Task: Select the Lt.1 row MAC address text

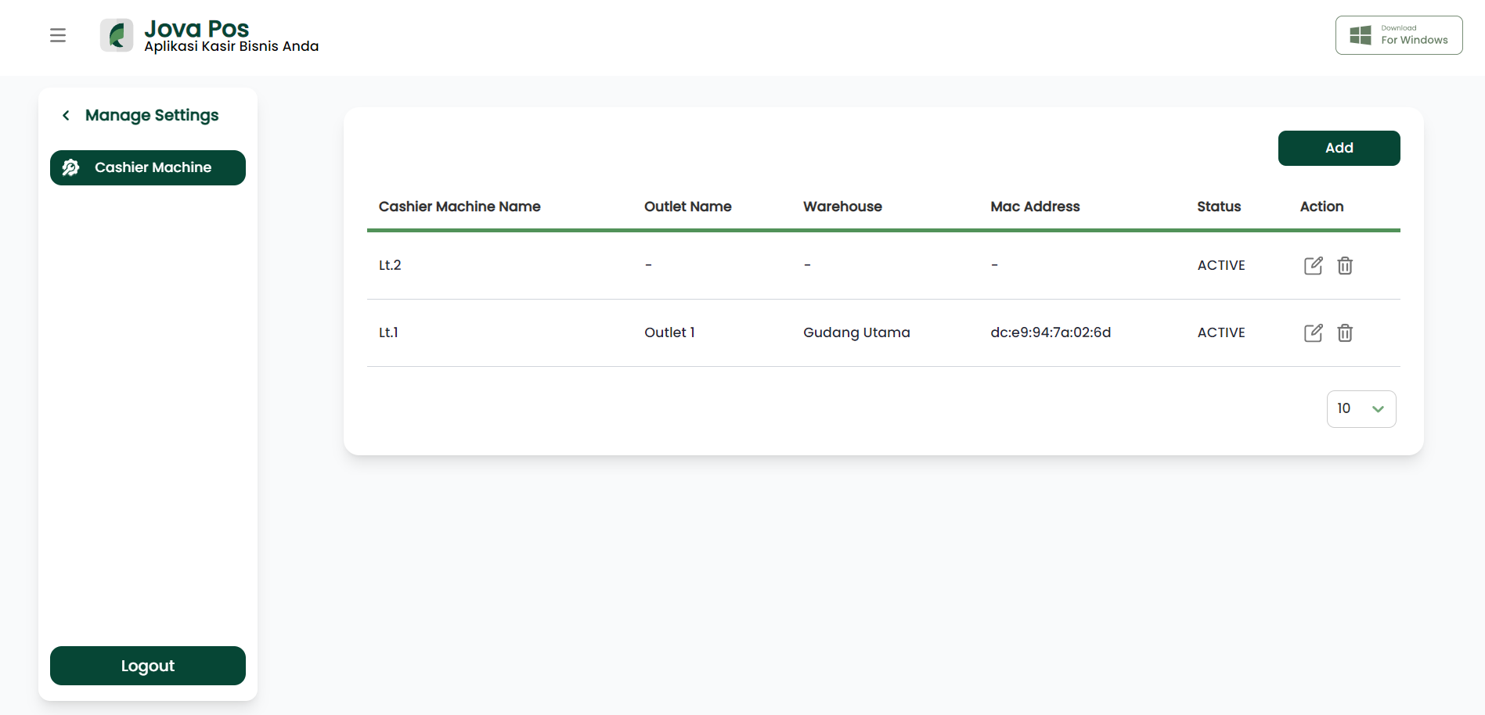Action: coord(1051,332)
